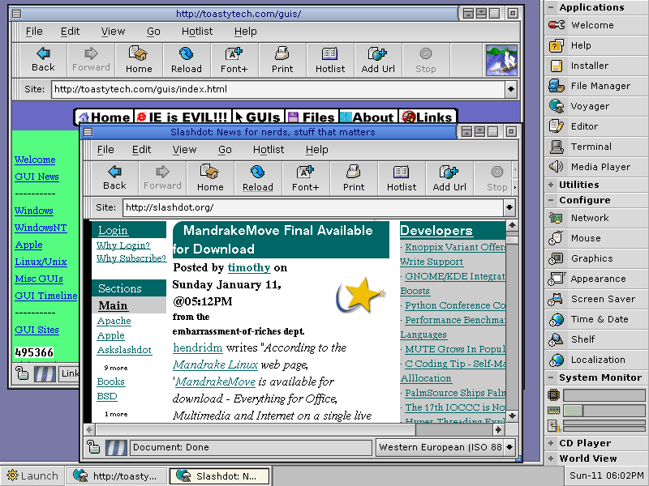This screenshot has height=486, width=649.
Task: Open File menu in Slashdot window
Action: (x=105, y=150)
